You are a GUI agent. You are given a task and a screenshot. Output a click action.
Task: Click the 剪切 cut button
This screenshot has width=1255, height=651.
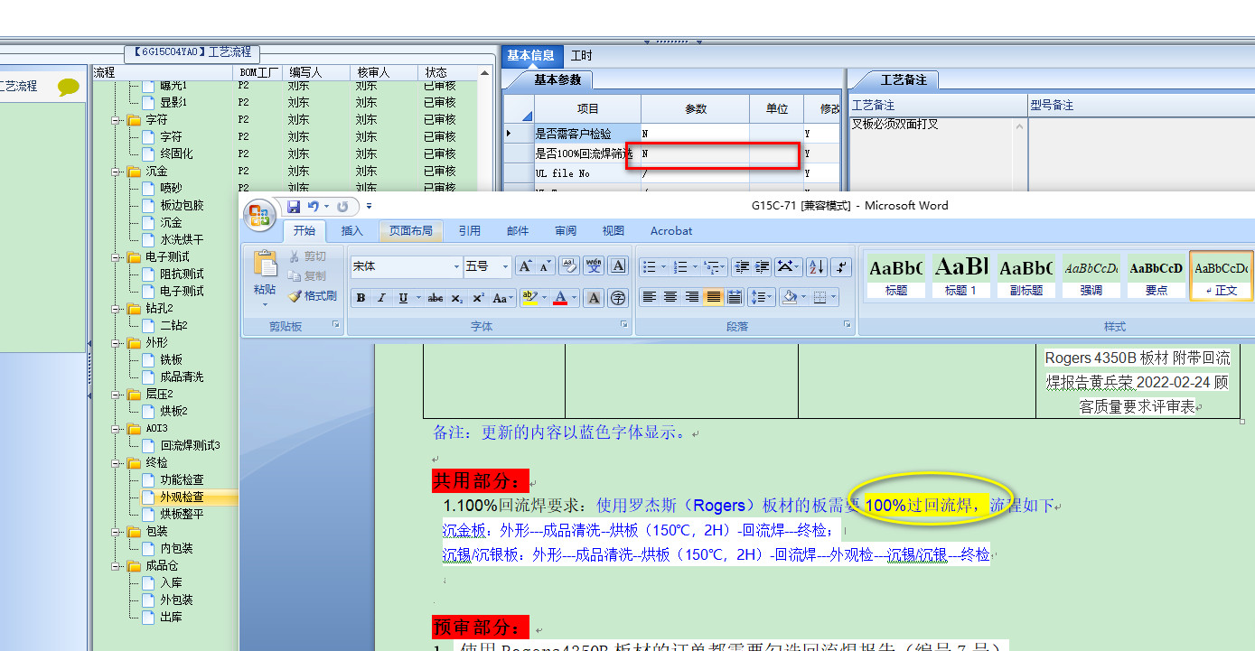(307, 257)
